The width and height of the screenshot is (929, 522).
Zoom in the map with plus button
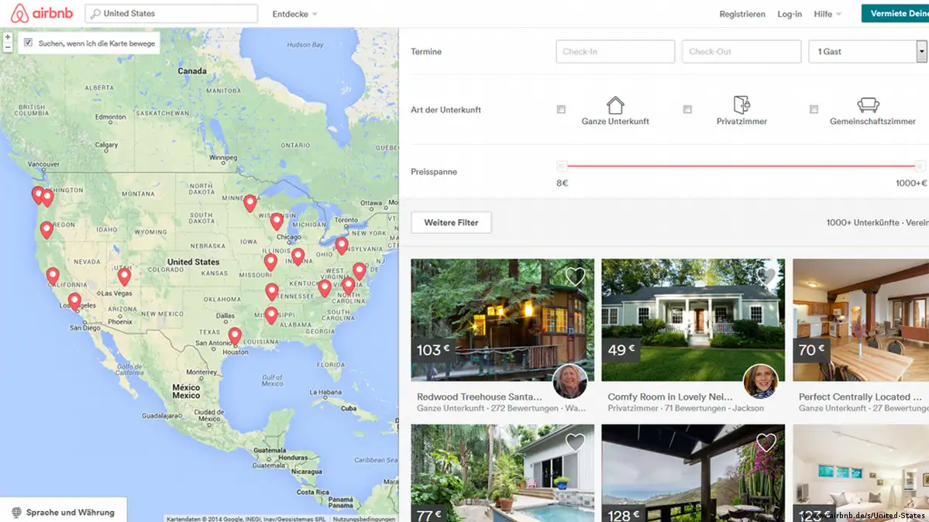click(x=8, y=37)
